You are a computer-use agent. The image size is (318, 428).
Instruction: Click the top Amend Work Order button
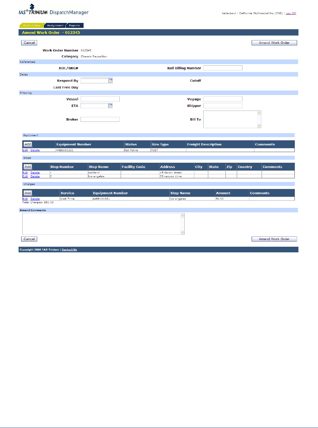tap(274, 43)
